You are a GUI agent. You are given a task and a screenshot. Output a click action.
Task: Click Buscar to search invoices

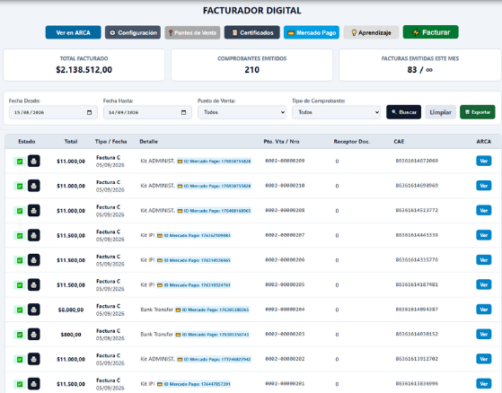404,112
